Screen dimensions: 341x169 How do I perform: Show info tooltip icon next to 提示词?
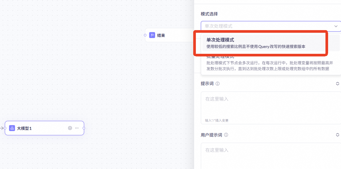point(218,84)
